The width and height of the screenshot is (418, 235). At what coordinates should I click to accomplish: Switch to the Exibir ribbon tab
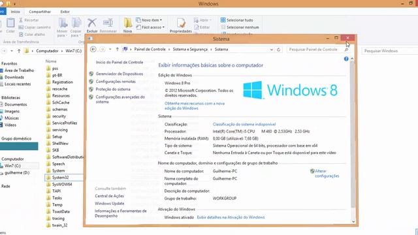point(65,12)
